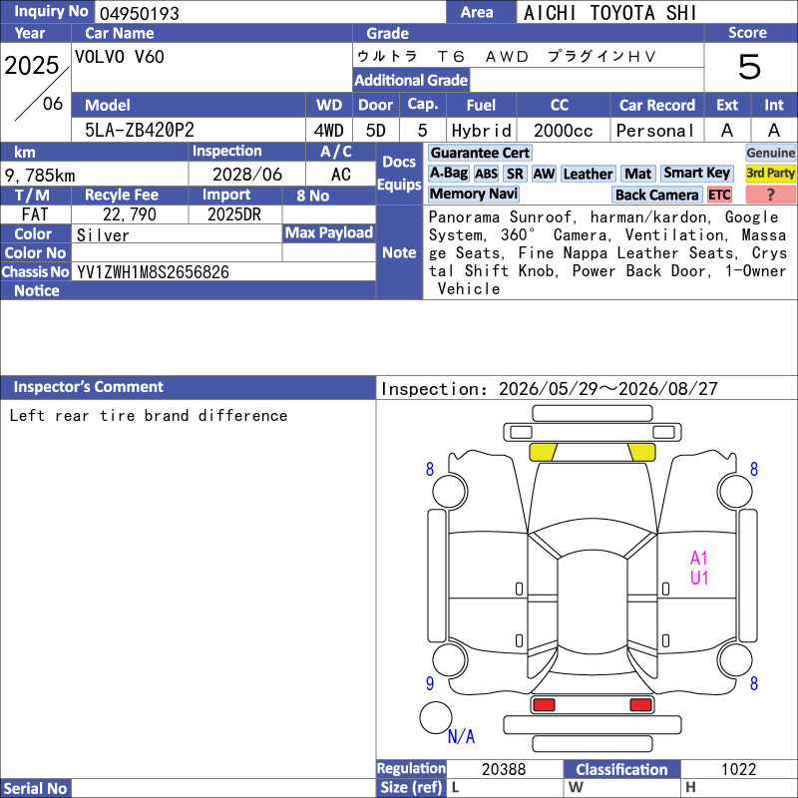Viewport: 798px width, 798px height.
Task: Click the 4WD drive value
Action: [329, 131]
